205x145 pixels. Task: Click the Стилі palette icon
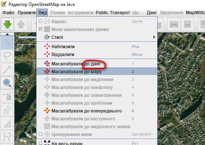47,37
